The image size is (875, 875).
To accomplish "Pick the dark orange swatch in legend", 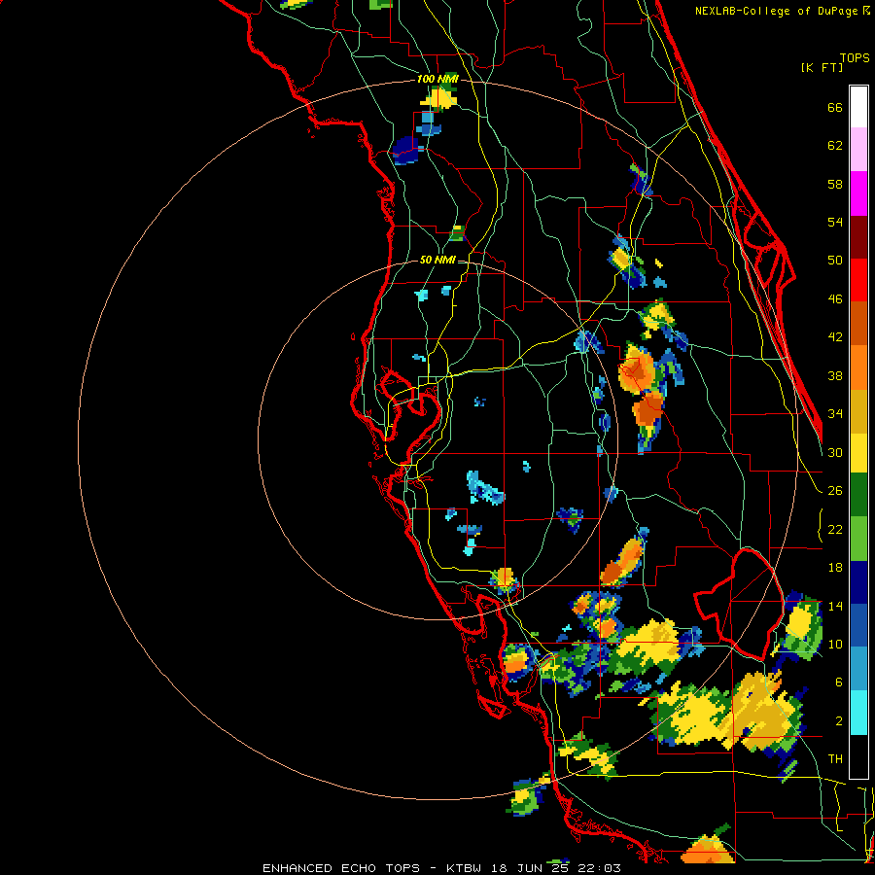I will click(x=858, y=324).
